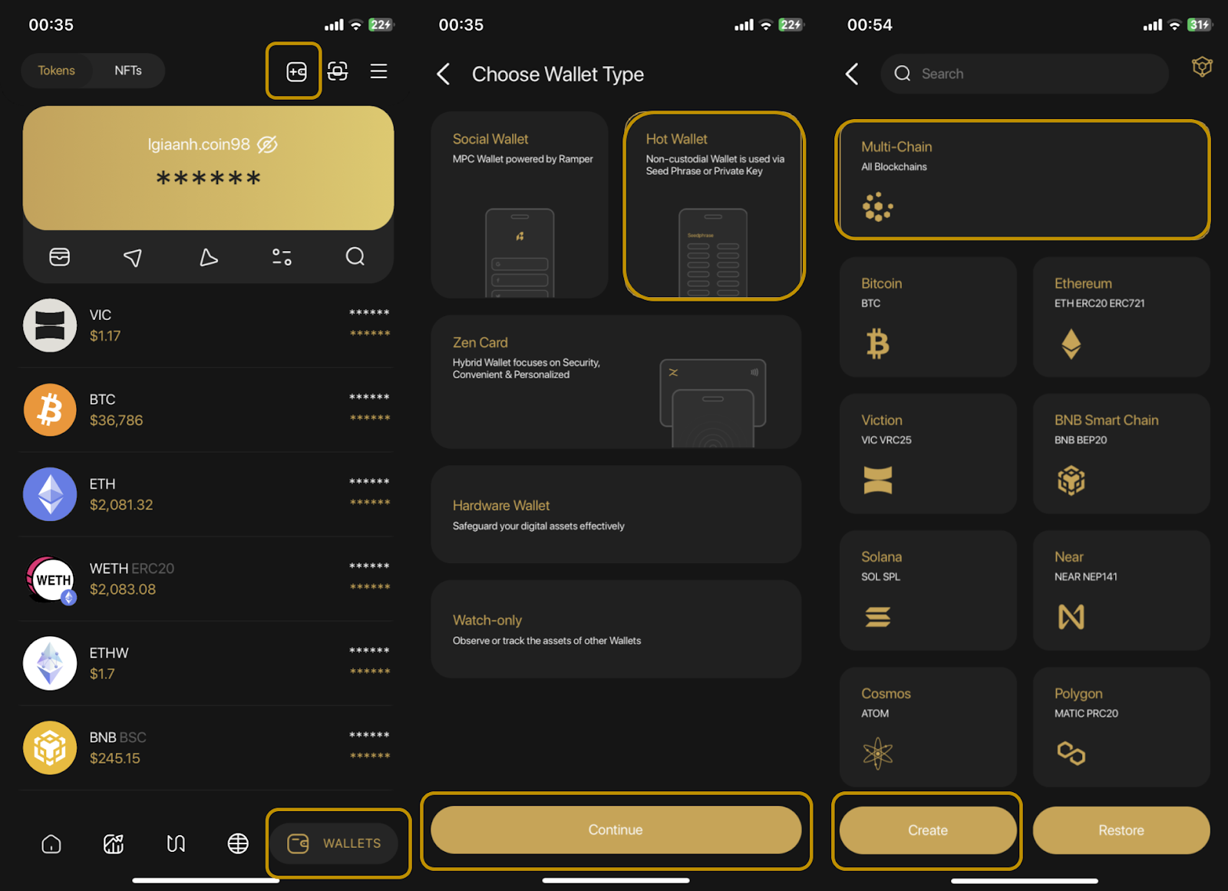Image resolution: width=1228 pixels, height=891 pixels.
Task: Tap the receive wallet icon under card
Action: [60, 257]
